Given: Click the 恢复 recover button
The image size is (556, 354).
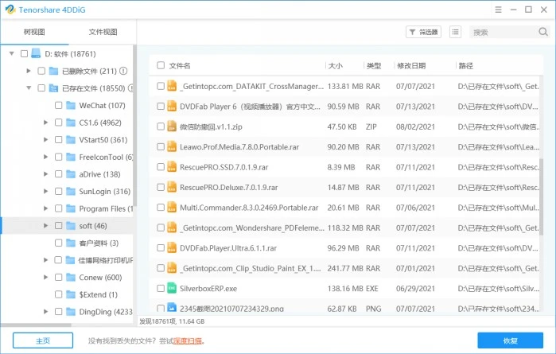Looking at the screenshot, I should pos(510,340).
